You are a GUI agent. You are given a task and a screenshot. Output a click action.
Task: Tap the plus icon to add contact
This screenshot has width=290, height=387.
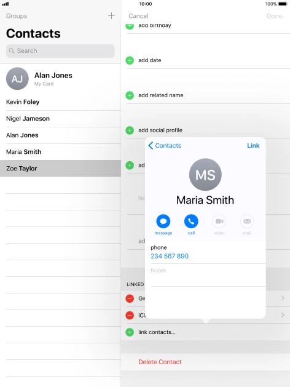click(111, 16)
